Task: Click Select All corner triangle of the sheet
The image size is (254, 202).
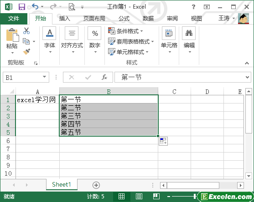Action: pos(12,91)
